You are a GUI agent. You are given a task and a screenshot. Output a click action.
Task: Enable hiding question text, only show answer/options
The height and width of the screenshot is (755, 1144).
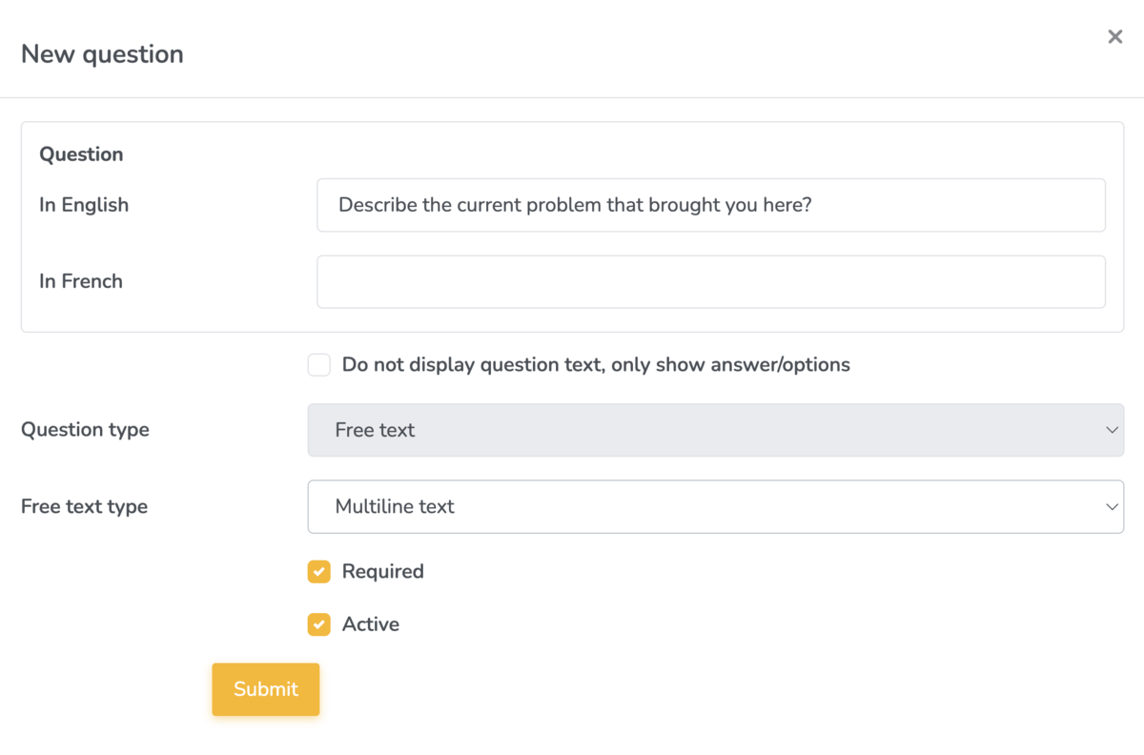(318, 364)
